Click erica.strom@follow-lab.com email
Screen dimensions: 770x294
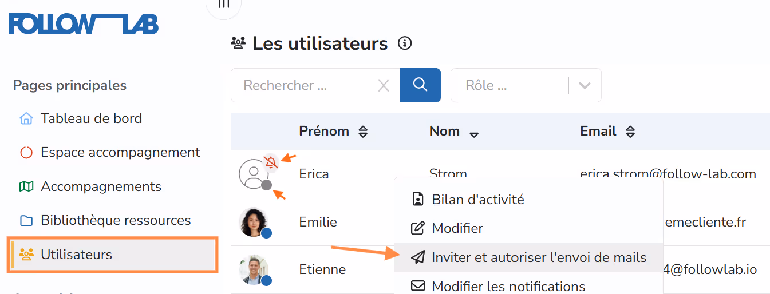[668, 174]
